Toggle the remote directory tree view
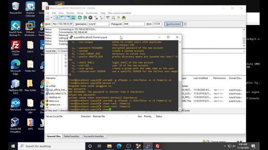Screen dimensions: 268x150 [68, 17]
